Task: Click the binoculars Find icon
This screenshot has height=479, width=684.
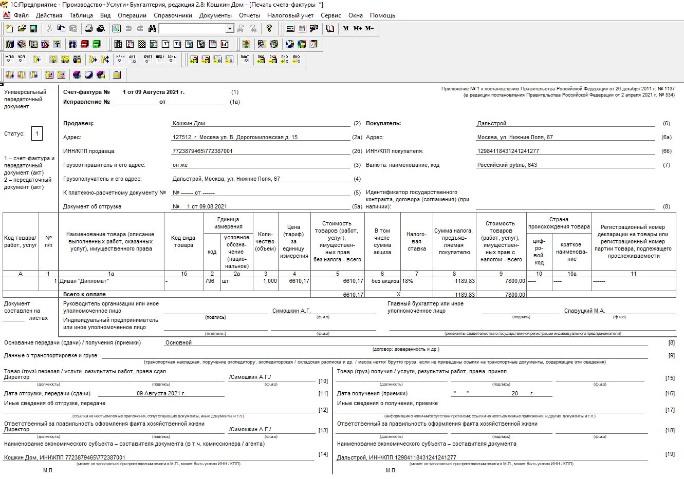Action: click(152, 29)
